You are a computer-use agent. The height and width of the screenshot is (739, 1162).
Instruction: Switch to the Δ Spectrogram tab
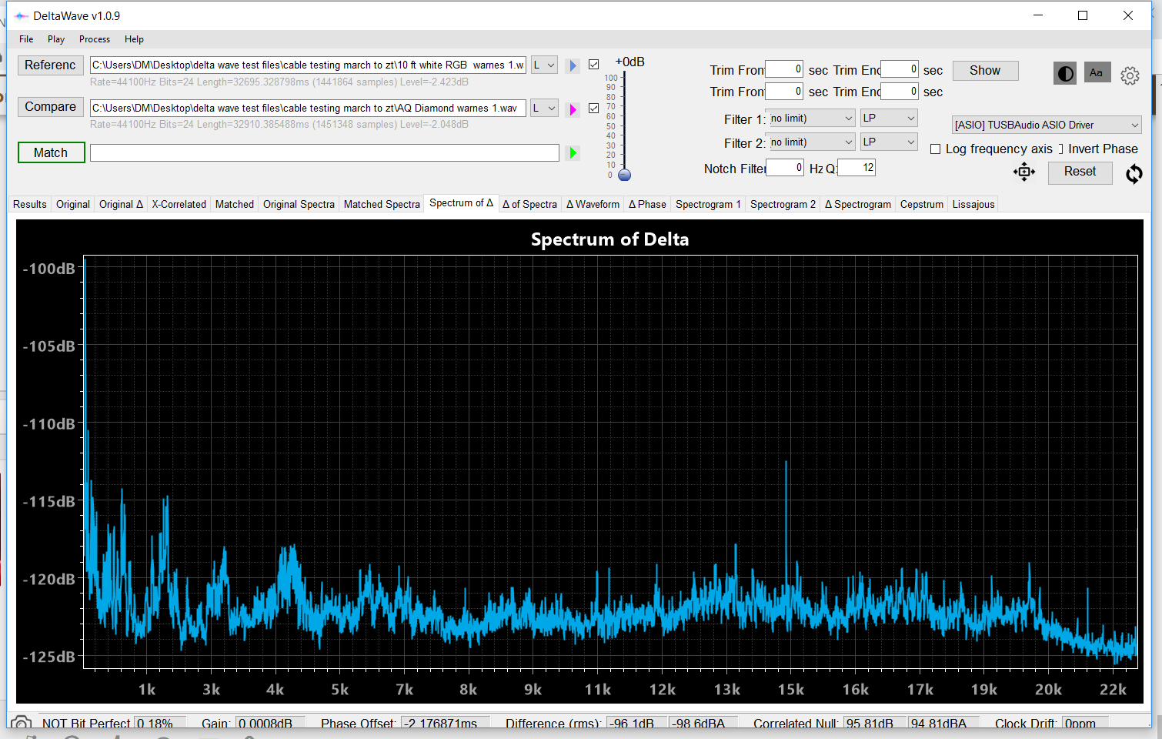point(857,204)
